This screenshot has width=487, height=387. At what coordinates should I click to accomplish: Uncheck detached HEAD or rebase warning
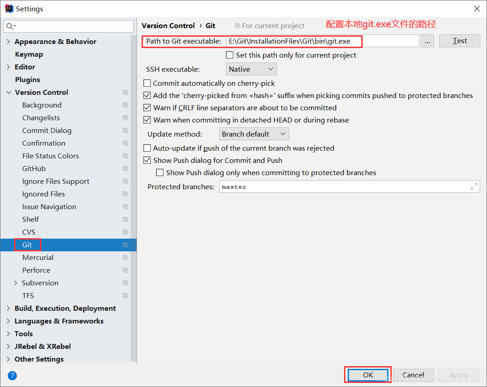[x=147, y=120]
